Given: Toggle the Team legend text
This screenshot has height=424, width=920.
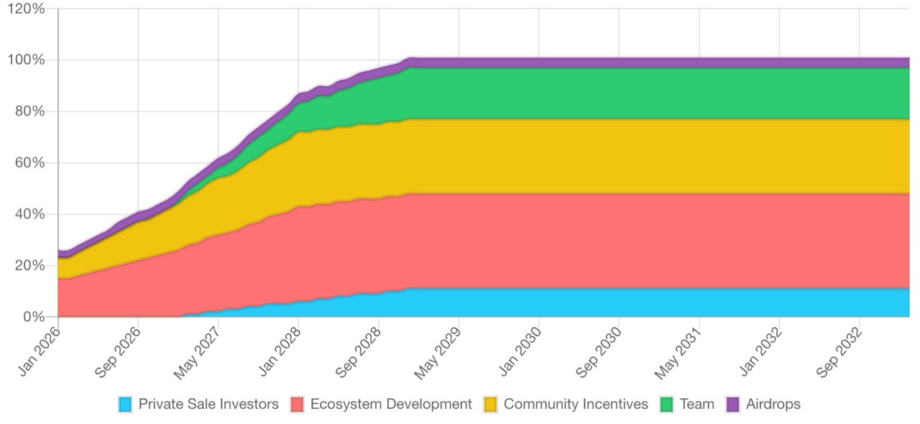Looking at the screenshot, I should click(x=697, y=405).
